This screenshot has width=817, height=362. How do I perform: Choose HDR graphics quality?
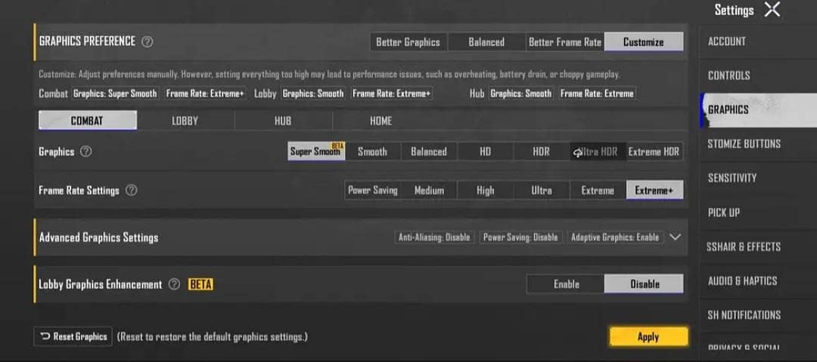(542, 152)
